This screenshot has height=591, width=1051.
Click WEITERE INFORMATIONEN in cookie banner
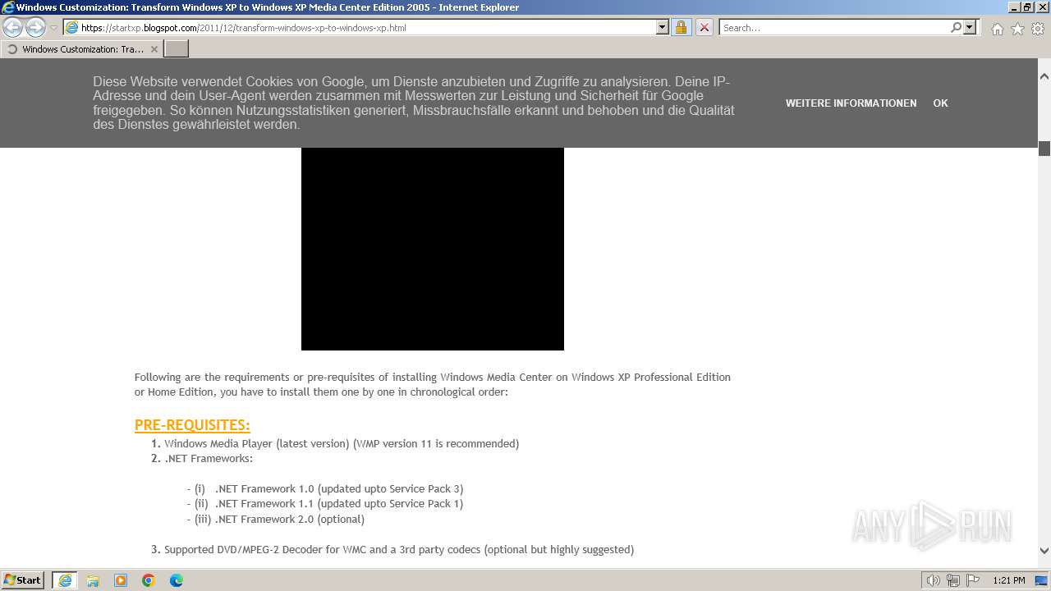coord(851,103)
